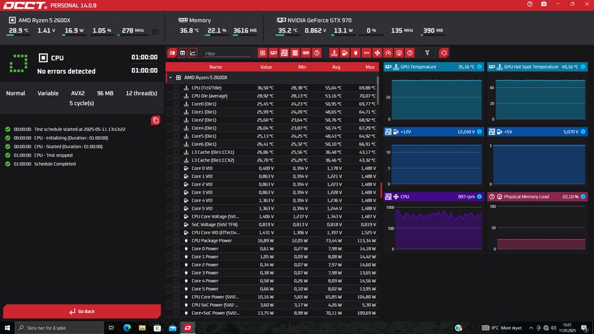The width and height of the screenshot is (594, 334).
Task: Toggle temperature sensor type filter
Action: point(334,53)
